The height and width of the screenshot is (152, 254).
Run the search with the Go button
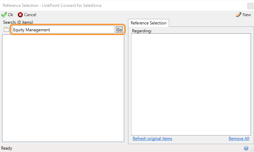click(119, 30)
